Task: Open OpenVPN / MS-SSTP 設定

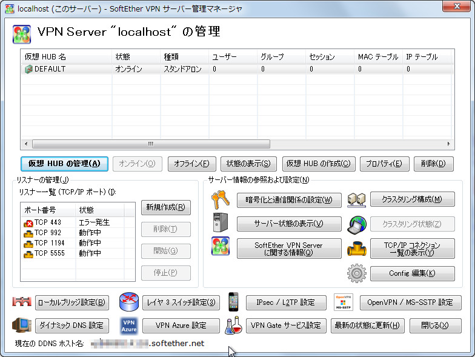Action: point(411,303)
